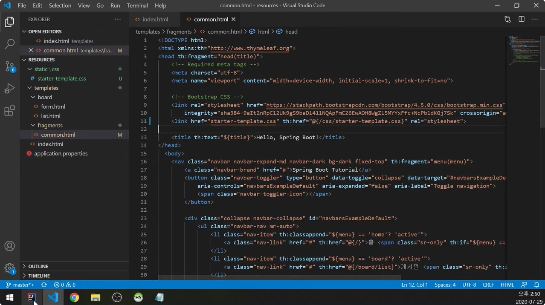This screenshot has height=305, width=545.
Task: Open Windows Start menu
Action: [x=10, y=297]
